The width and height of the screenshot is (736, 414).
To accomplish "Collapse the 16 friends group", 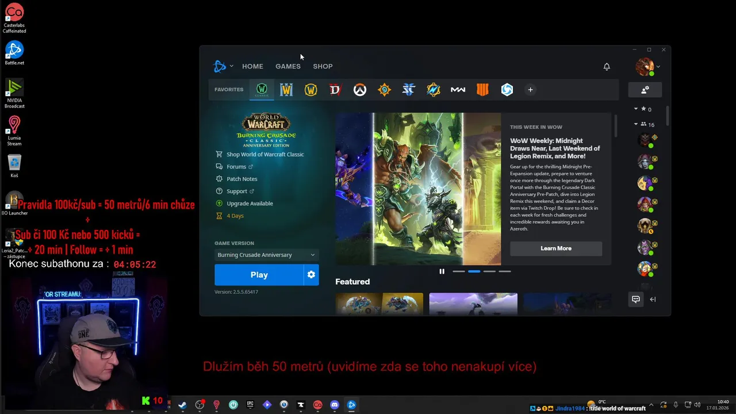I will (x=636, y=124).
